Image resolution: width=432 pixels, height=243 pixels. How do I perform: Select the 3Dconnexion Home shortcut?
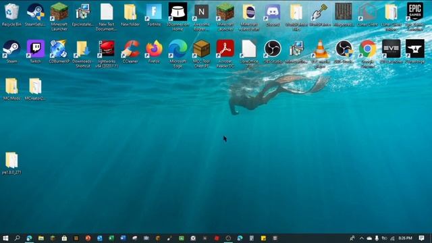click(178, 12)
